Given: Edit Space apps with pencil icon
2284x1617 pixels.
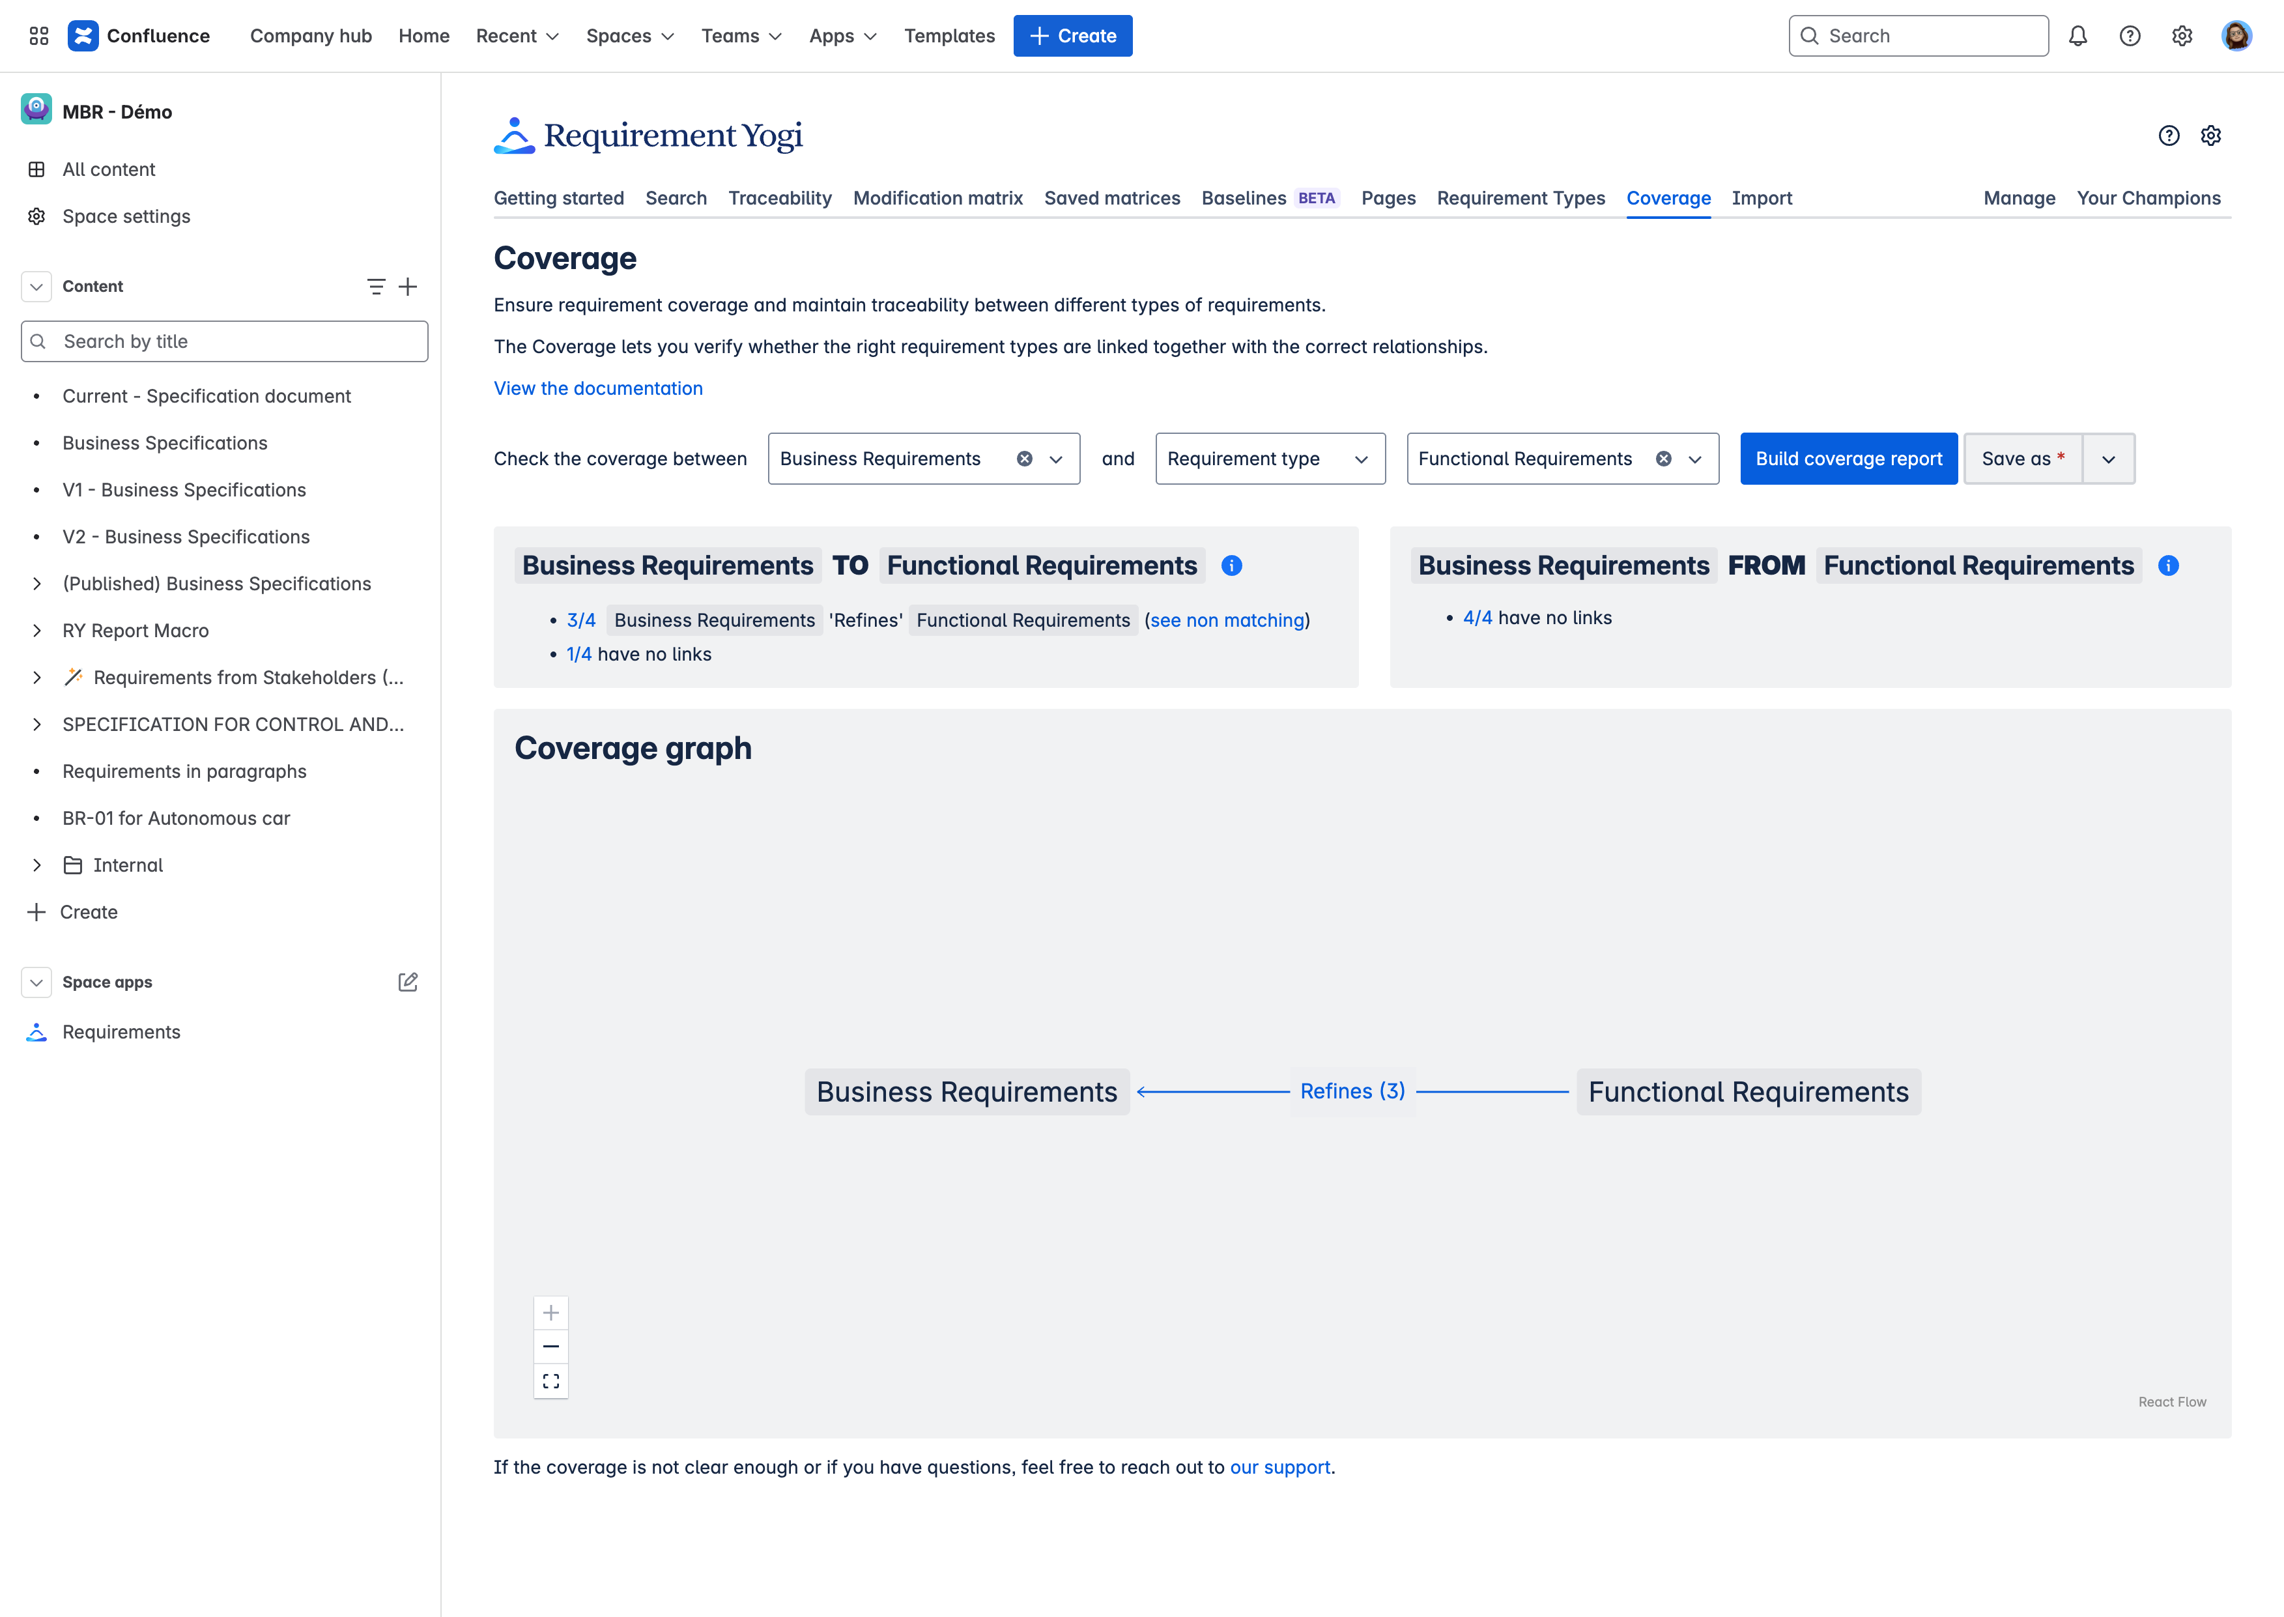Looking at the screenshot, I should pyautogui.click(x=407, y=982).
